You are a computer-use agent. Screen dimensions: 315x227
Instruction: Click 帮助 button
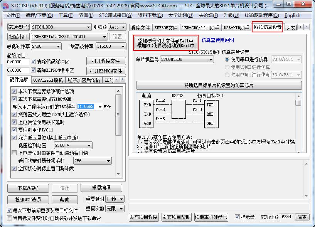(x=64, y=200)
